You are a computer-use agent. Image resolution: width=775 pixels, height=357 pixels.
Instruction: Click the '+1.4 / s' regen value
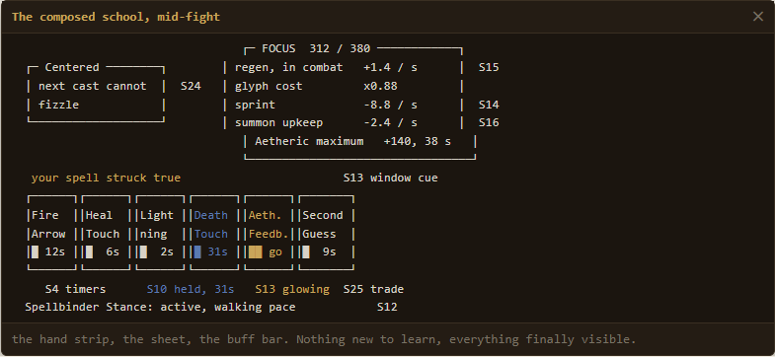391,67
